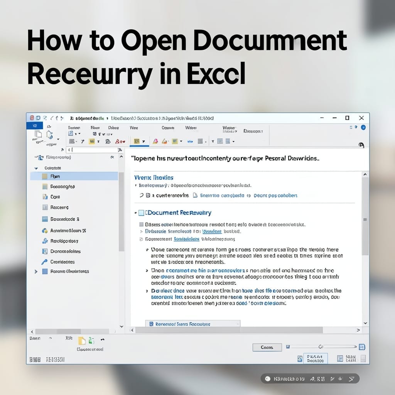Open dropdown beside the yellow-green lines icon
Viewport: 395px width, 395px height.
[181, 142]
